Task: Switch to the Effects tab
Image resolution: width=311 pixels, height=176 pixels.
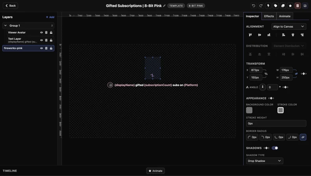Action: [x=269, y=16]
